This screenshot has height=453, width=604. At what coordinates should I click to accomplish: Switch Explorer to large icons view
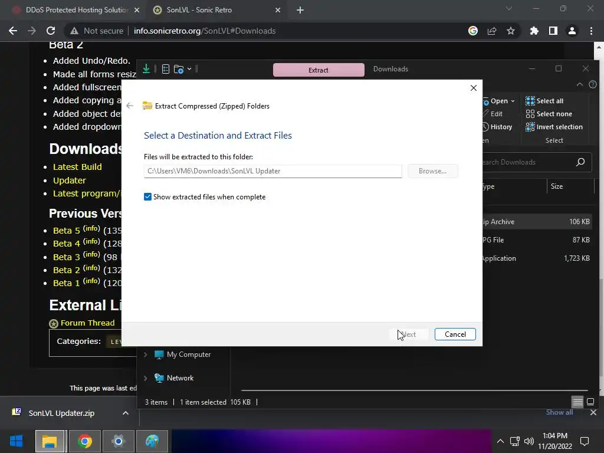pyautogui.click(x=590, y=402)
